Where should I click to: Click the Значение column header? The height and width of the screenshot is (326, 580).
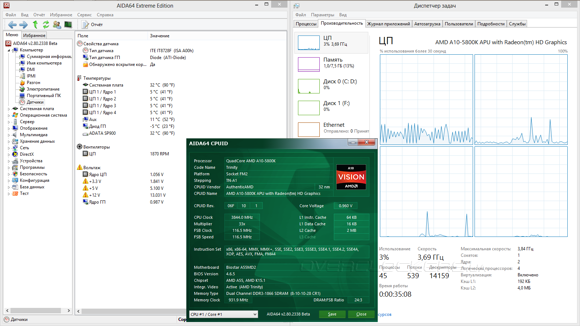[x=217, y=36]
